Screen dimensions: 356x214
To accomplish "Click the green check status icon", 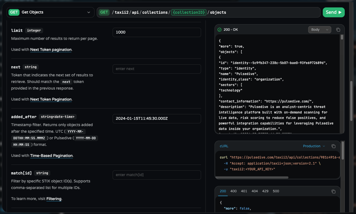I will (x=219, y=30).
